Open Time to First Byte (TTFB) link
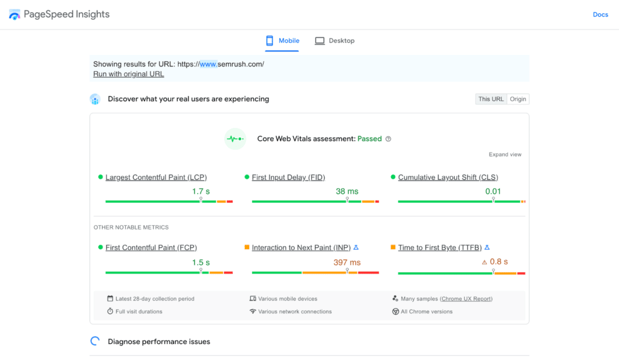The width and height of the screenshot is (619, 361). [x=440, y=248]
